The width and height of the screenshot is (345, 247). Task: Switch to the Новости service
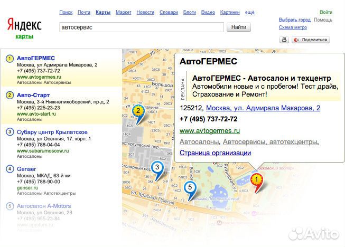tap(145, 12)
